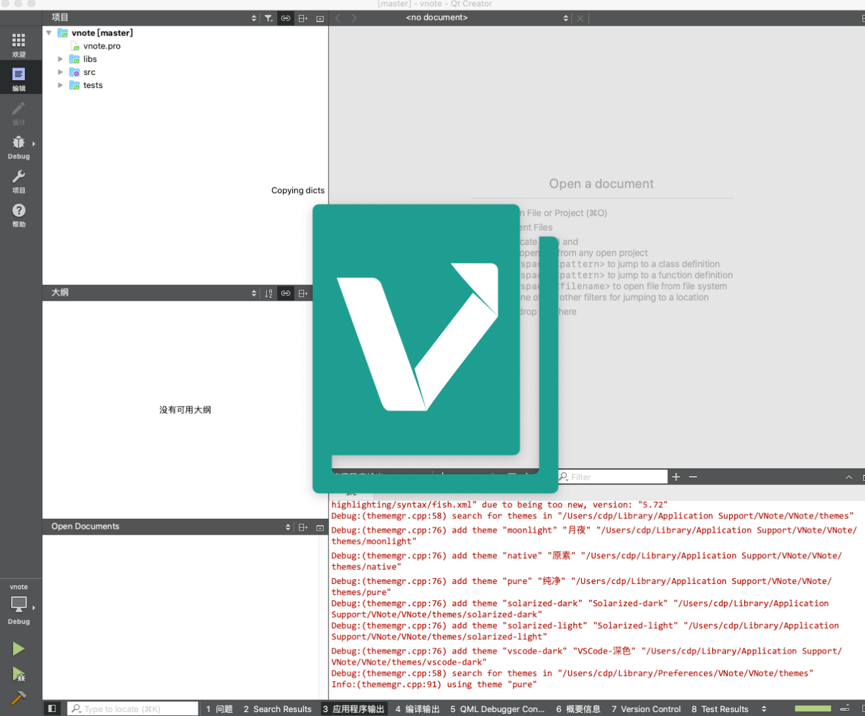
Task: Click the green build progress bar
Action: click(x=812, y=709)
